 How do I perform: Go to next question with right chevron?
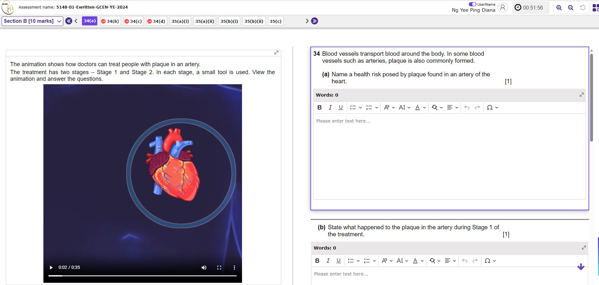point(307,21)
